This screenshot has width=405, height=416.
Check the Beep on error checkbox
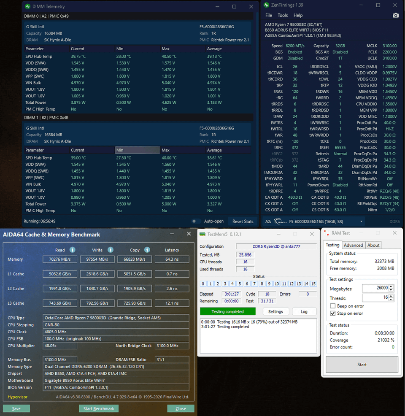pos(332,306)
